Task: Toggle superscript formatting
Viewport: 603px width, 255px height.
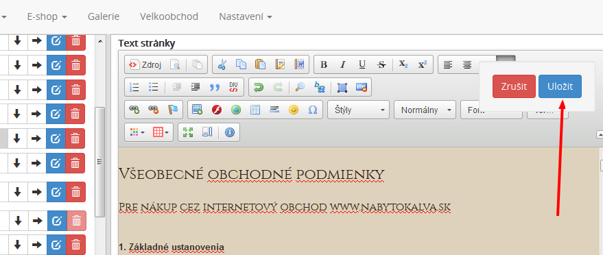Action: (x=423, y=64)
